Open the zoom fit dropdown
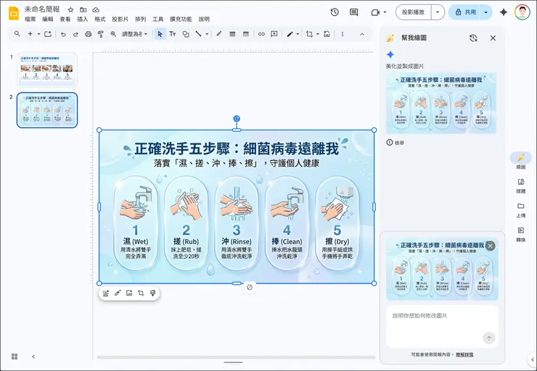Screen dimensions: 537x371 pyautogui.click(x=134, y=34)
